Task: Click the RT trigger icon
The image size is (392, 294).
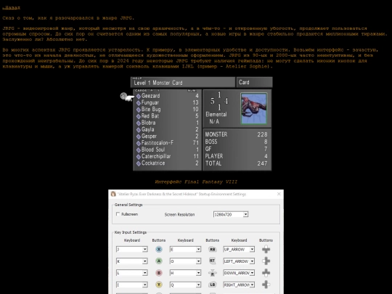Action: [x=212, y=261]
